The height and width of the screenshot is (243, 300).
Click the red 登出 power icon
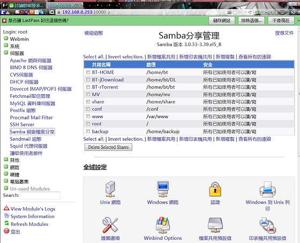point(6,231)
